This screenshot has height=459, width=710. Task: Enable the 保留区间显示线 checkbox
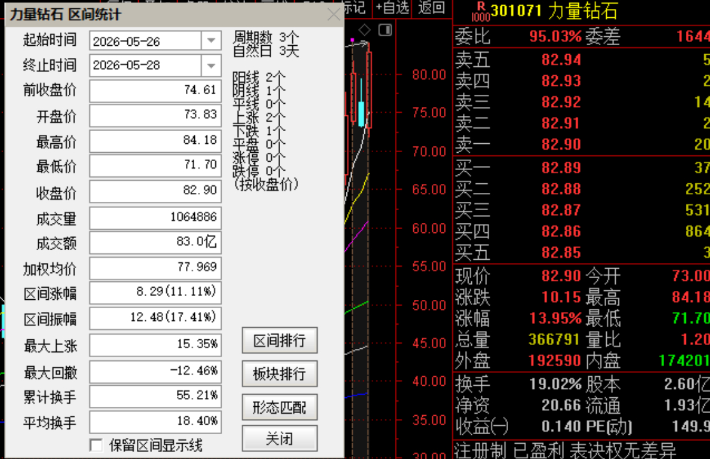point(96,446)
